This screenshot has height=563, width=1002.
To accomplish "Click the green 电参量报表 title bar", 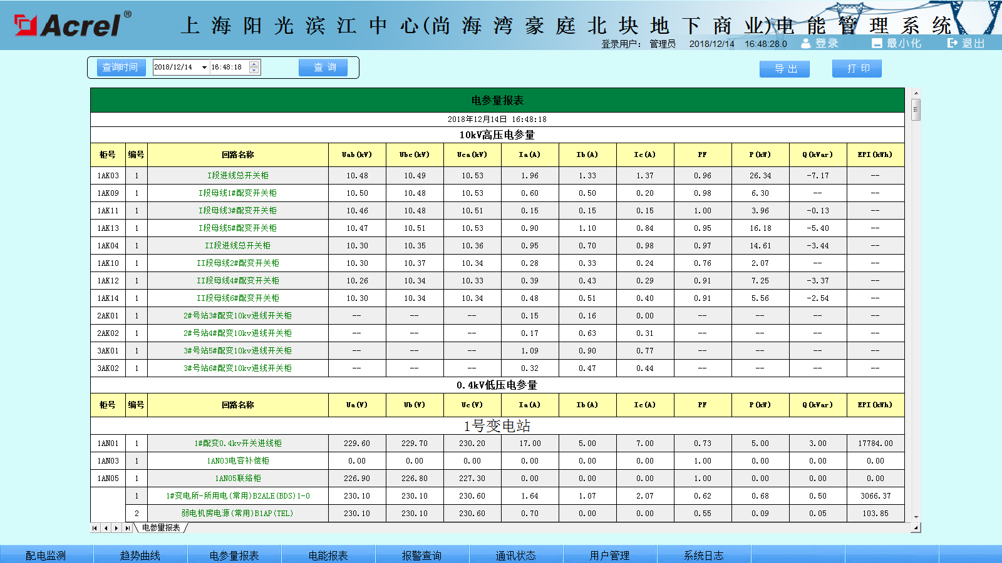I will 497,100.
